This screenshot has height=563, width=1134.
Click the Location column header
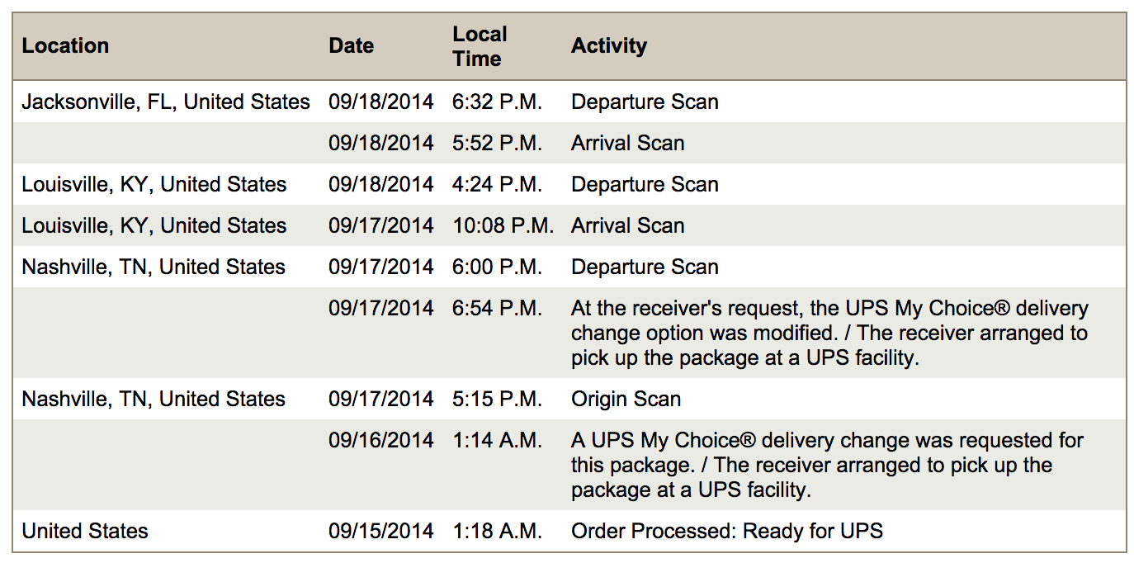tap(65, 46)
